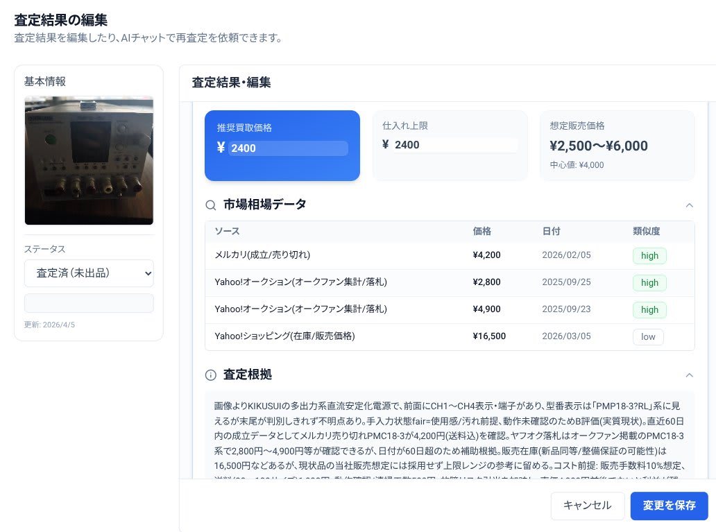Save changes with the 変更を保存 button
The width and height of the screenshot is (716, 532).
coord(669,506)
